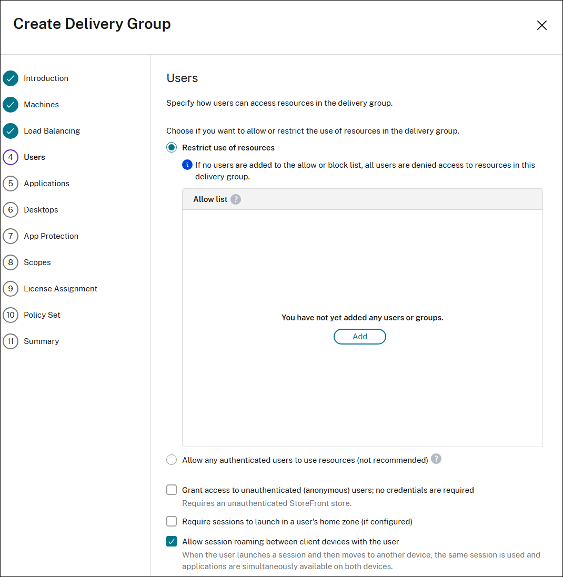The image size is (563, 577).
Task: Select Restrict use of resources radio
Action: coord(172,148)
